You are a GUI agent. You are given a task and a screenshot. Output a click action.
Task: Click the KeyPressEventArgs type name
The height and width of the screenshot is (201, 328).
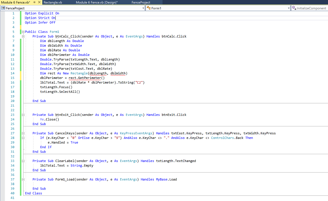(x=136, y=133)
